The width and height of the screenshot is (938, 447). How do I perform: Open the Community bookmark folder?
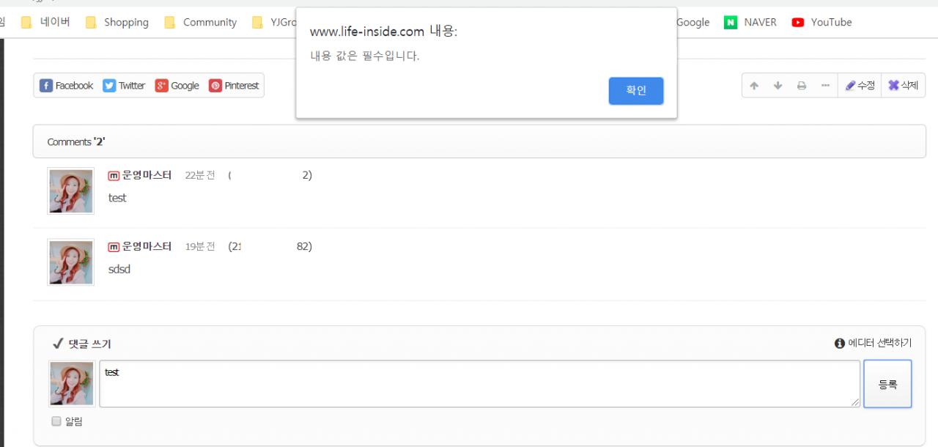click(x=201, y=22)
